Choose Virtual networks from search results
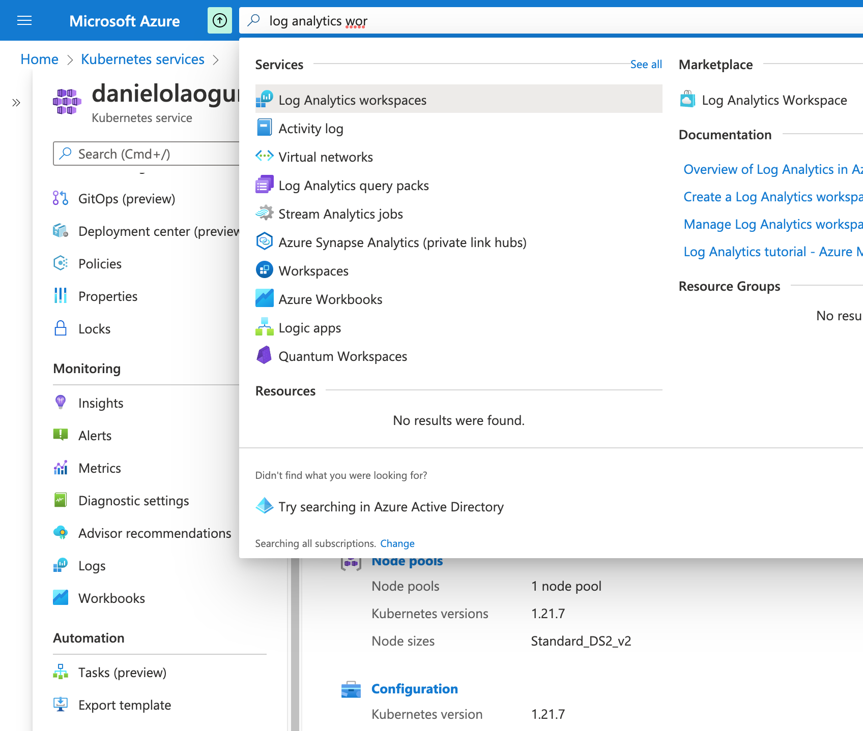Viewport: 863px width, 731px height. click(x=459, y=156)
